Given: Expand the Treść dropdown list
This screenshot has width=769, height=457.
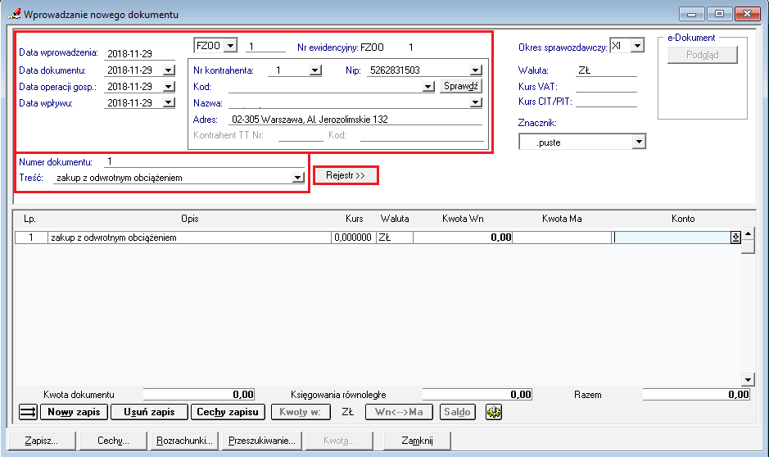Looking at the screenshot, I should (x=298, y=178).
